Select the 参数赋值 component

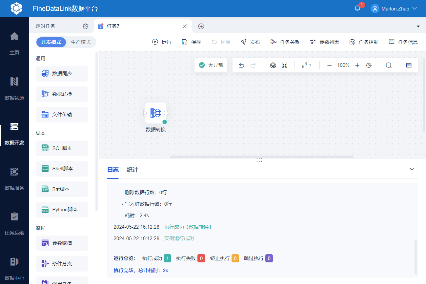click(62, 243)
